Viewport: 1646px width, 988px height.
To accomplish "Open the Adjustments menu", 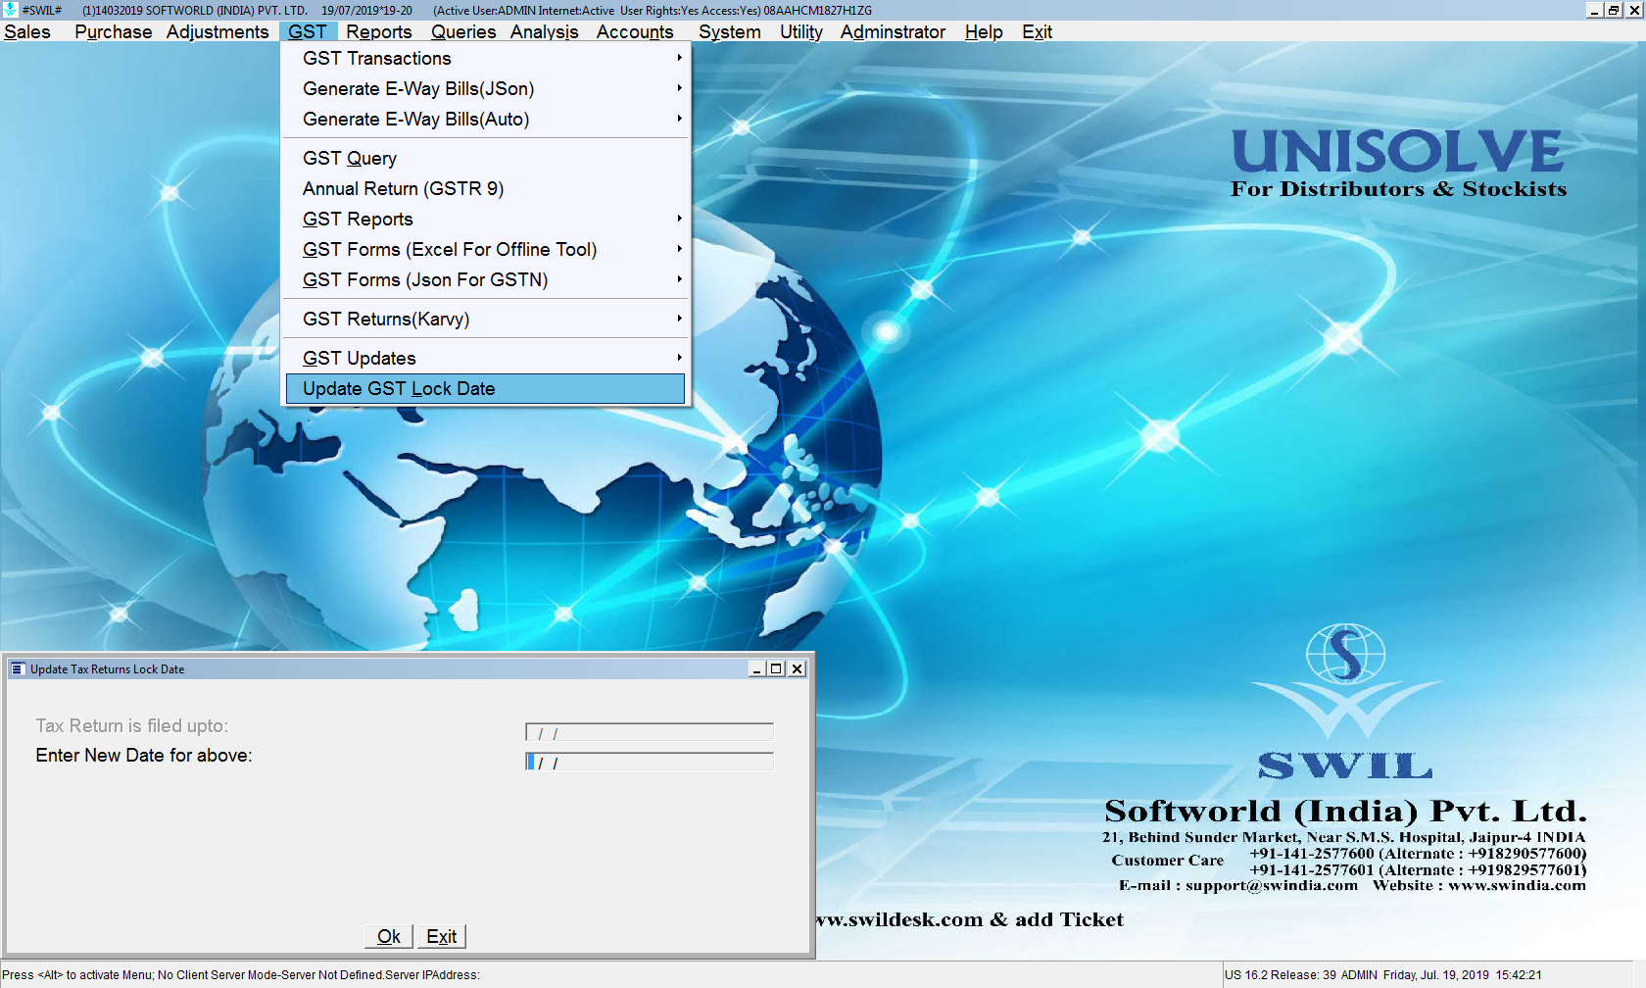I will click(218, 31).
